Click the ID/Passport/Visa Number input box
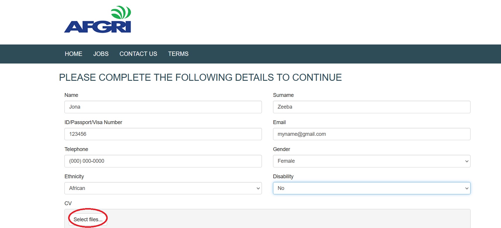The width and height of the screenshot is (501, 228). pos(163,134)
